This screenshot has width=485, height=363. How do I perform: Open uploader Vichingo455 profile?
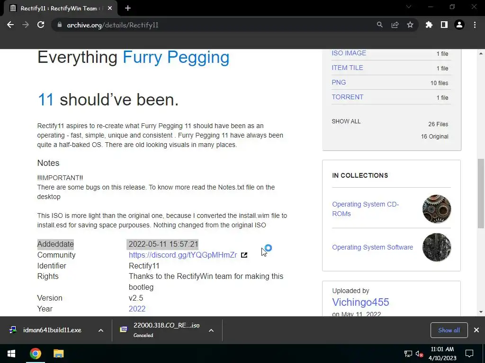[360, 302]
